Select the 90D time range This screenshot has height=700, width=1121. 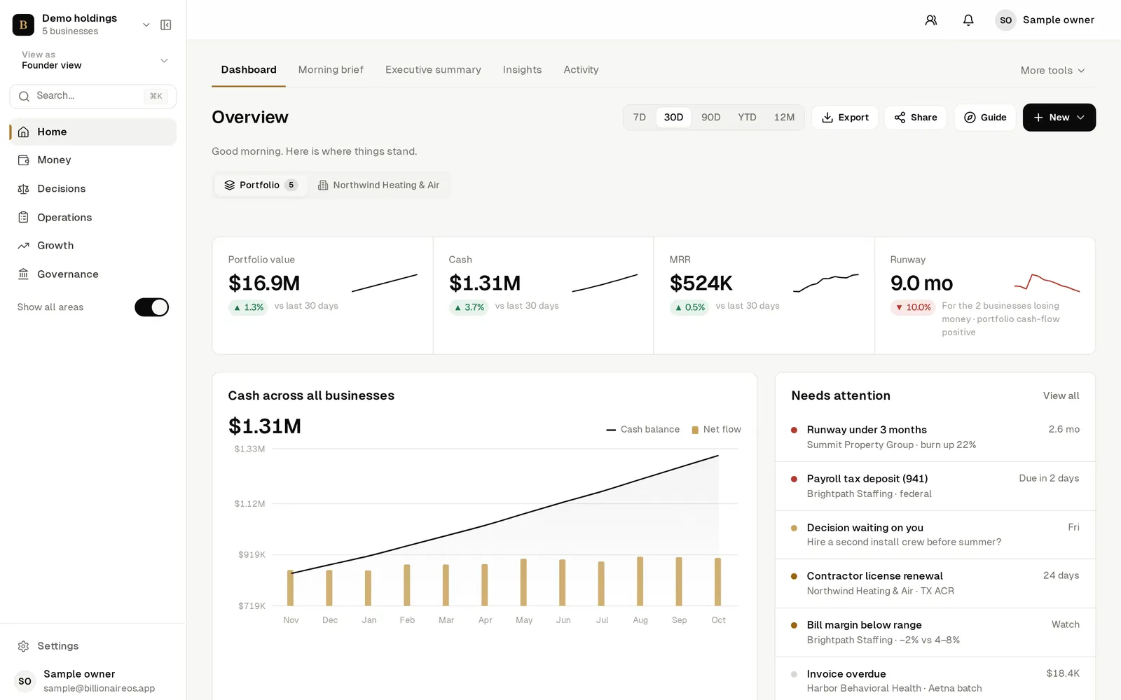tap(711, 118)
